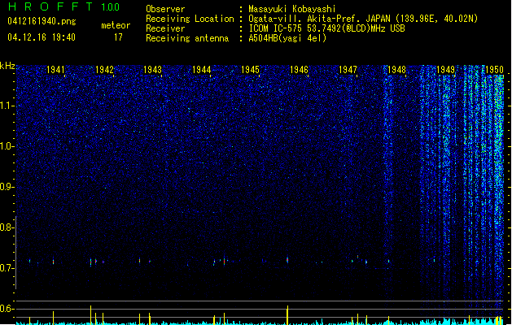Screen dimensions: 512x325
Task: Click the Receiver label
Action: click(x=165, y=28)
